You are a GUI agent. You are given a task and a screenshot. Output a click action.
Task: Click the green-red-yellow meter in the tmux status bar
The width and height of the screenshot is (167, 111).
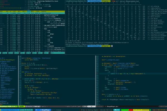point(135,110)
